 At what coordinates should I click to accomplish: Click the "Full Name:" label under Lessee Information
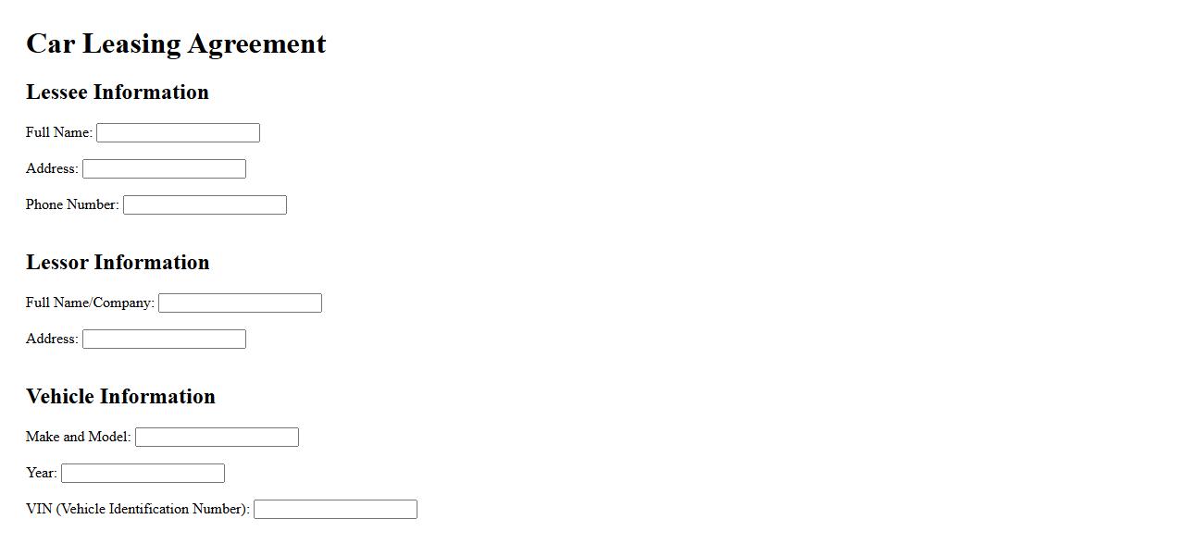(x=59, y=133)
